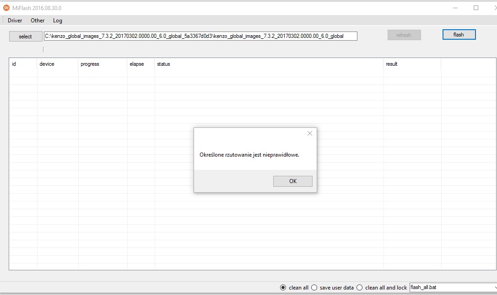
Task: Click the flash button
Action: coord(459,35)
